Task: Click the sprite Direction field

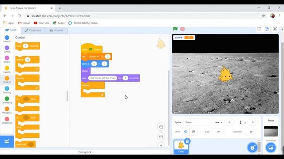Action: 251,132
